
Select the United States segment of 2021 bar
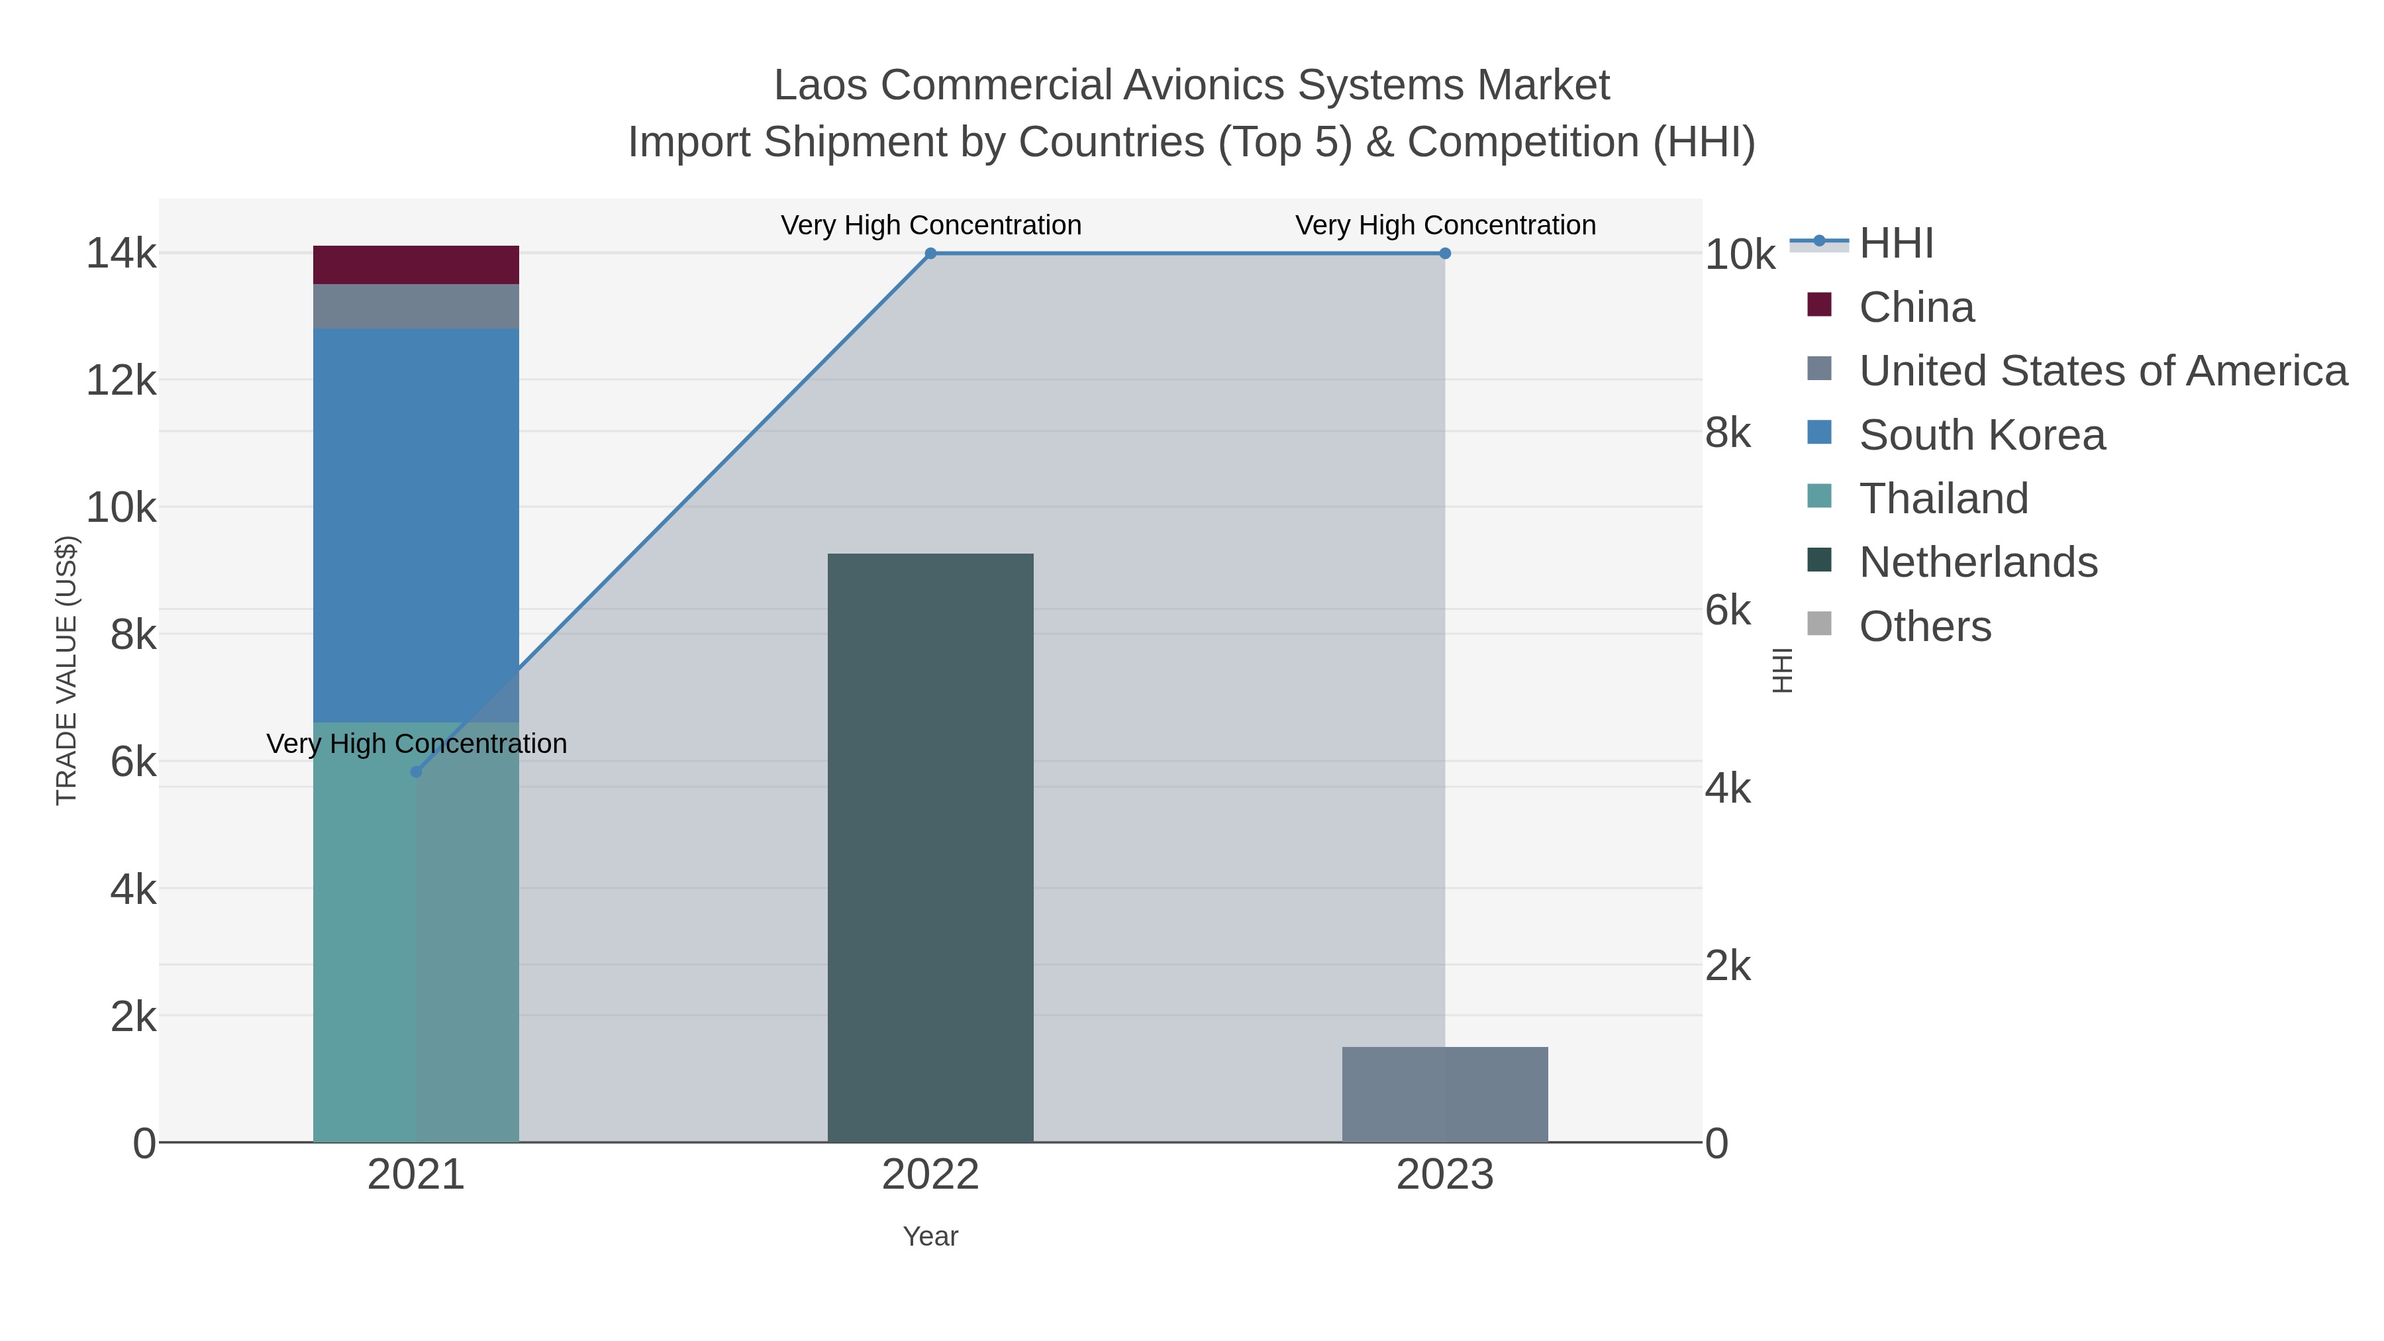415,307
